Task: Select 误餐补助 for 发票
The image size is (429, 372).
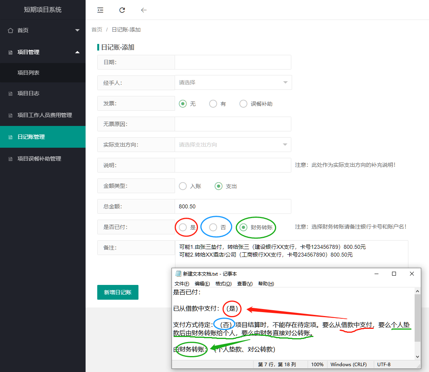Action: pos(243,104)
